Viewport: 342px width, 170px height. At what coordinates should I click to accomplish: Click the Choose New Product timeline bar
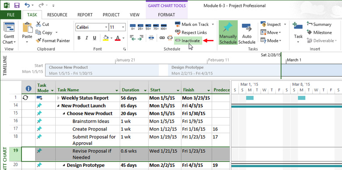(102, 70)
